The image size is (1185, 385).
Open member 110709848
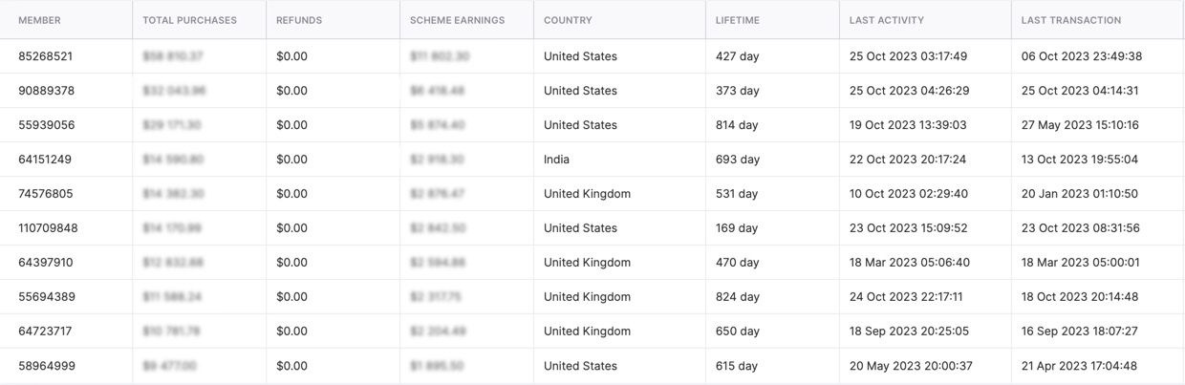(48, 228)
